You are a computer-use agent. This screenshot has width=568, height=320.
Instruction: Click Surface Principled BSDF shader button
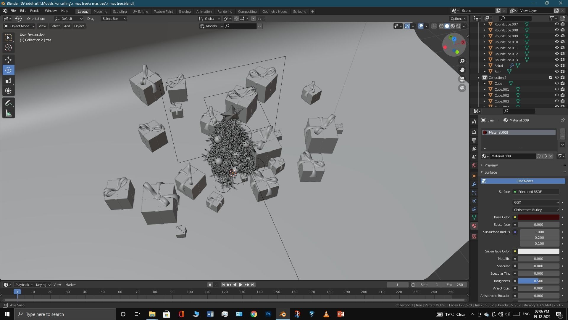tap(536, 192)
